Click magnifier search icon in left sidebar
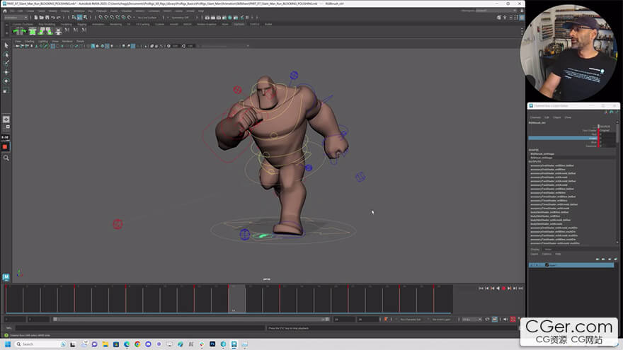The image size is (623, 350). (6, 158)
